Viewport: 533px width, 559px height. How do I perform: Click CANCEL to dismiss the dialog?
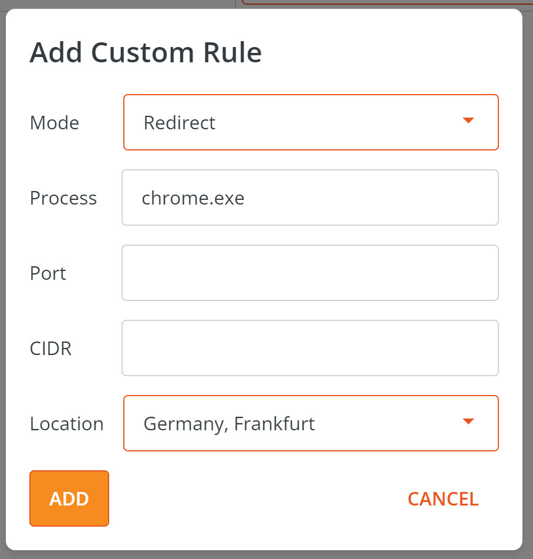(443, 498)
